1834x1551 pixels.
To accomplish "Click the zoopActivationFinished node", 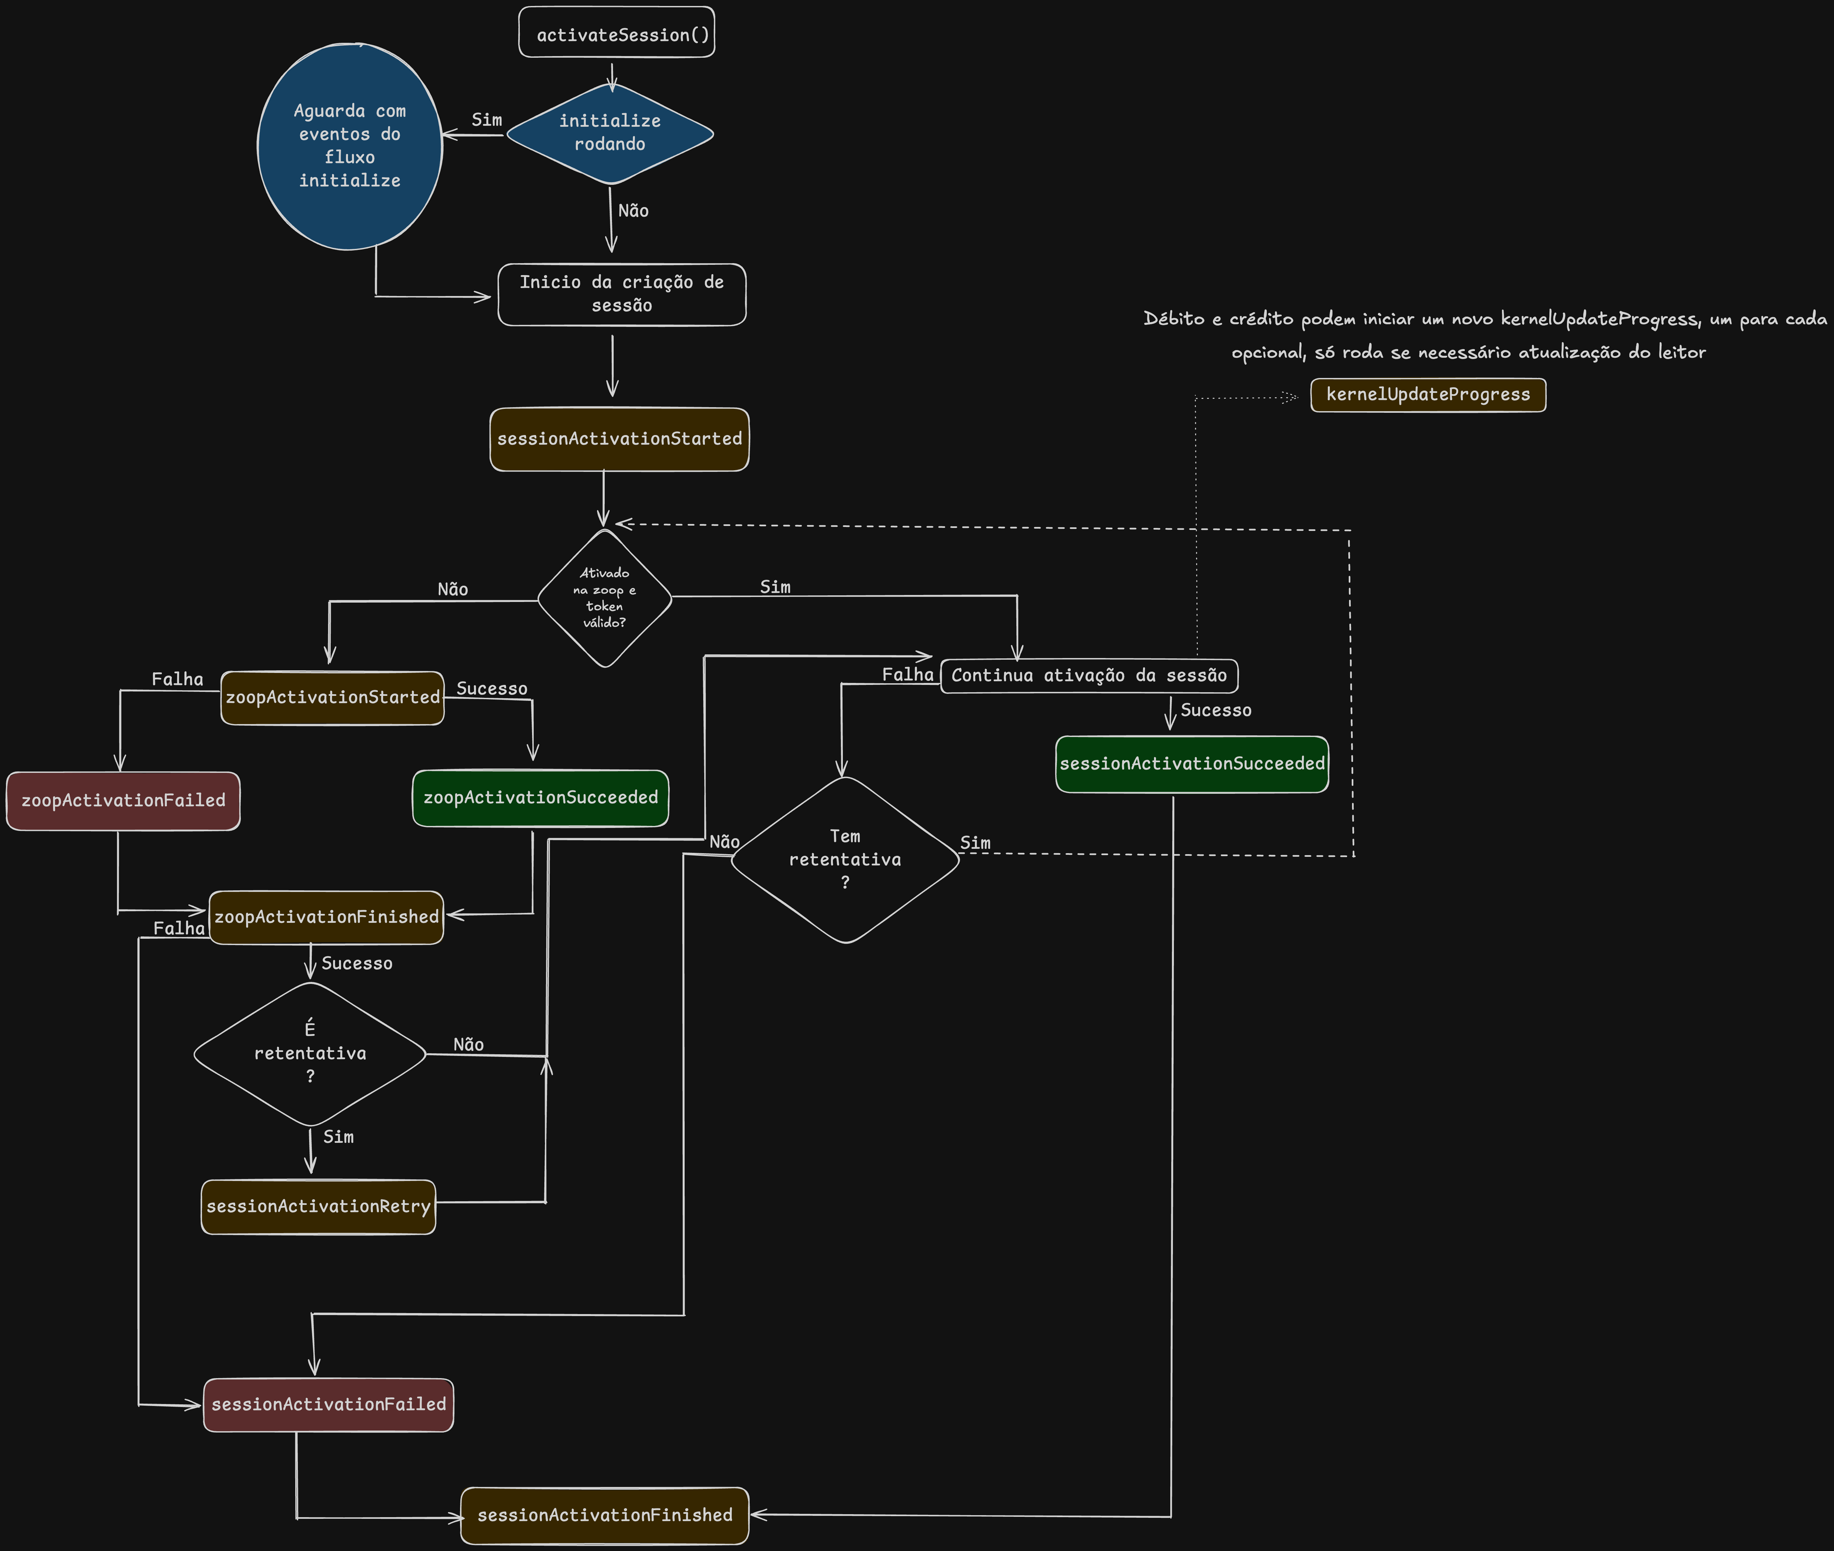I will pos(326,917).
